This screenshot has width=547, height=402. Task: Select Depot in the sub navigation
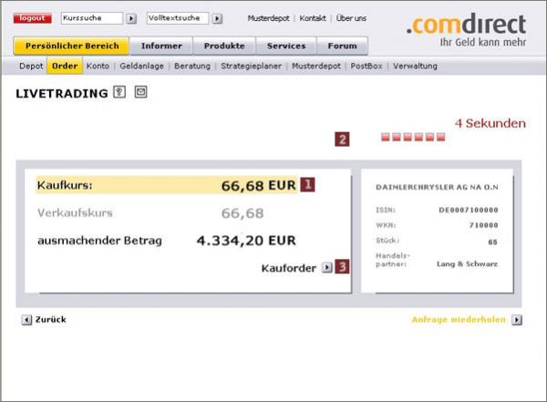tap(31, 66)
